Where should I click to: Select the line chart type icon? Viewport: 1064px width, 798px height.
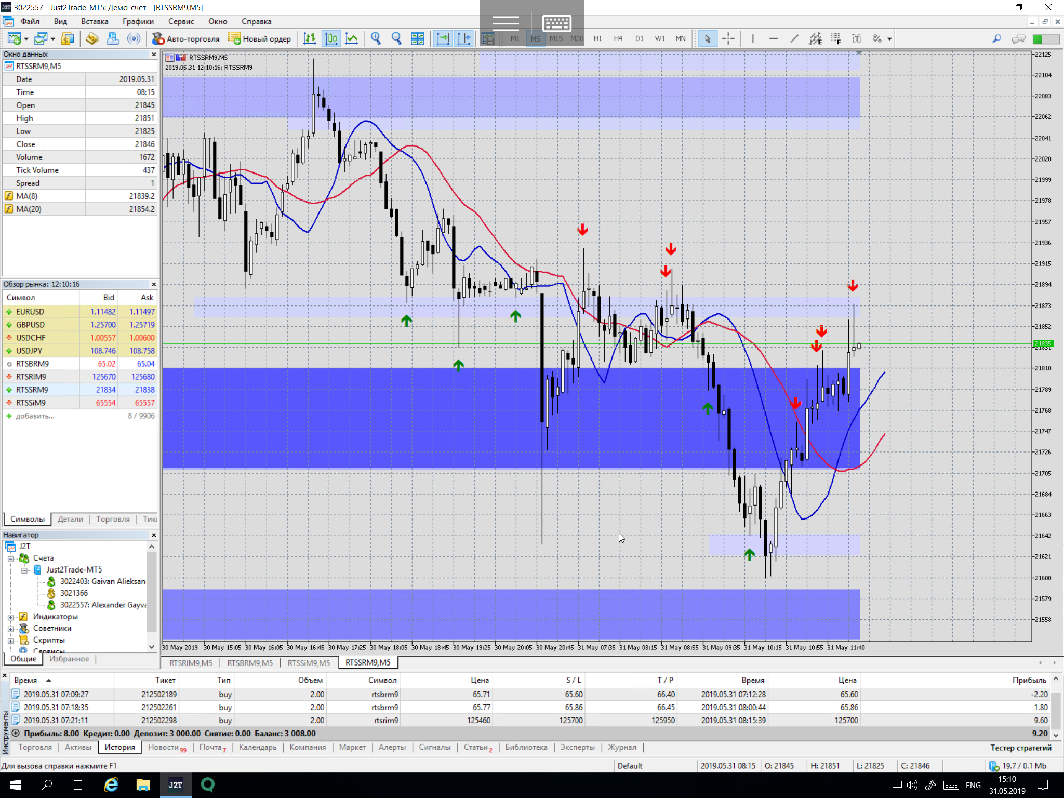(x=352, y=38)
